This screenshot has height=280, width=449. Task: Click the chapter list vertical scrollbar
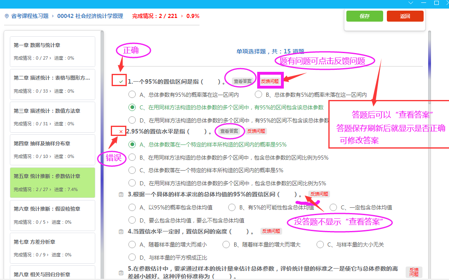click(x=102, y=154)
